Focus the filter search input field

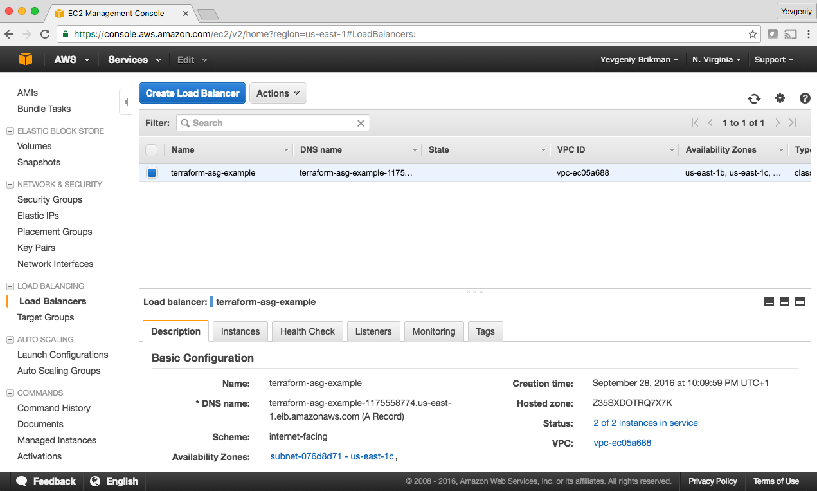click(270, 123)
